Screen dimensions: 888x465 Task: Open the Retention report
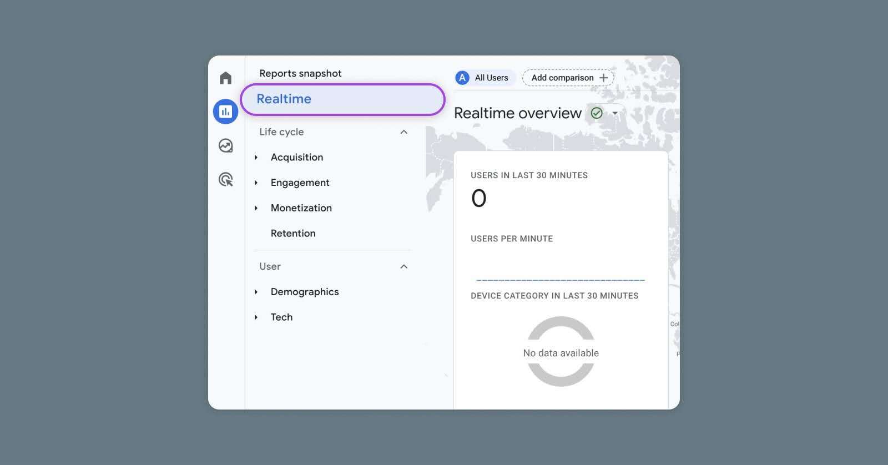coord(293,234)
